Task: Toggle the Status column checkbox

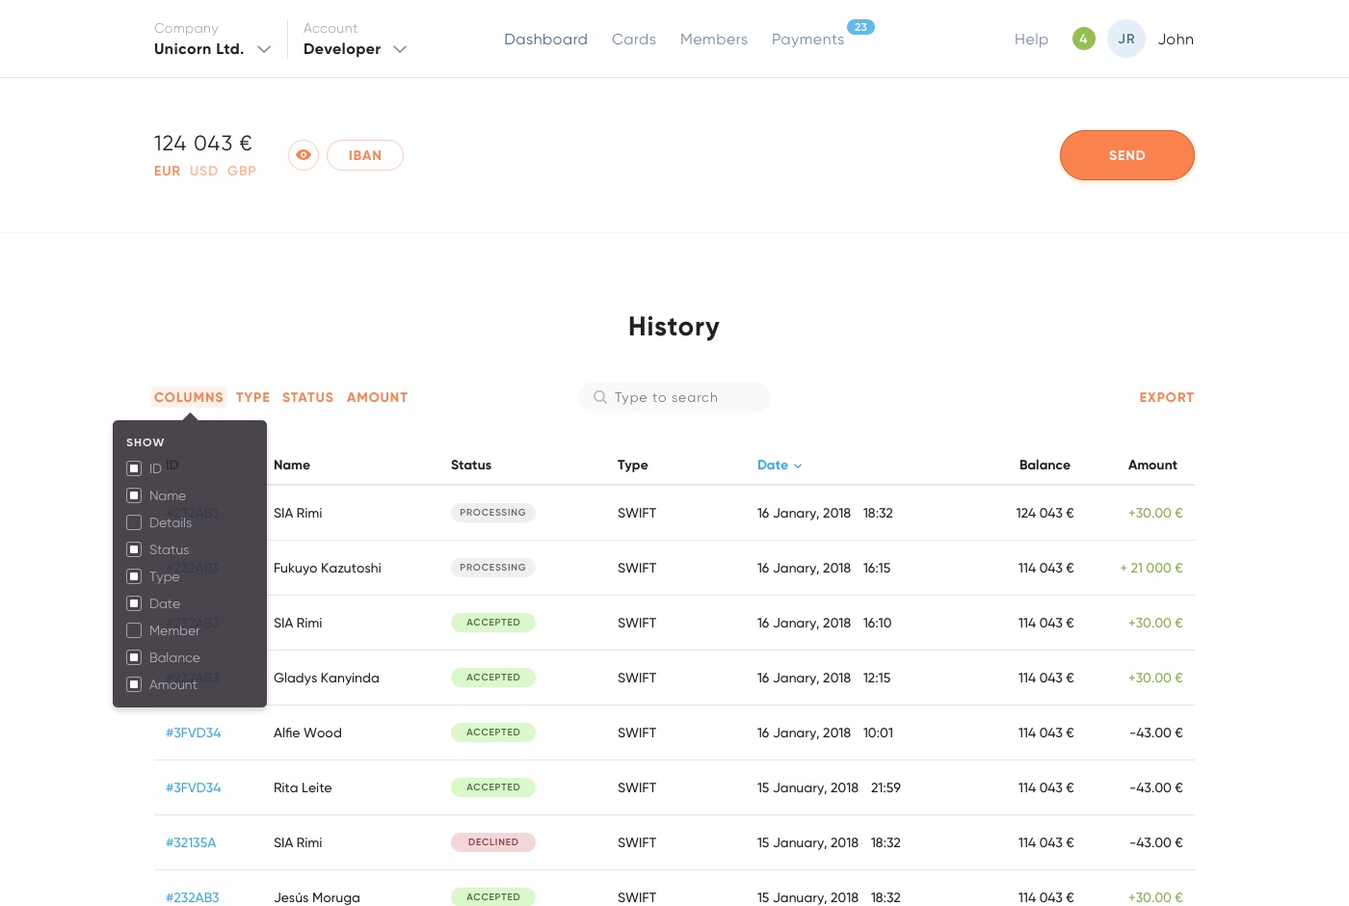Action: point(134,549)
